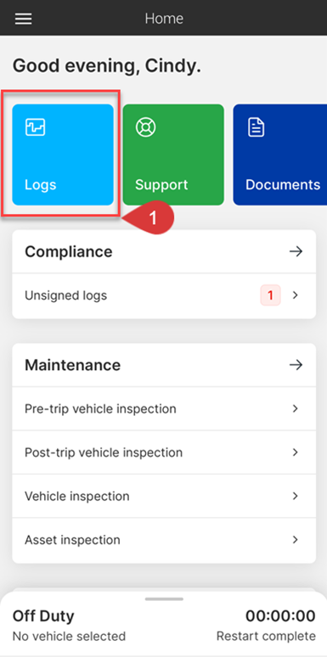Open the Documents tile

[280, 154]
